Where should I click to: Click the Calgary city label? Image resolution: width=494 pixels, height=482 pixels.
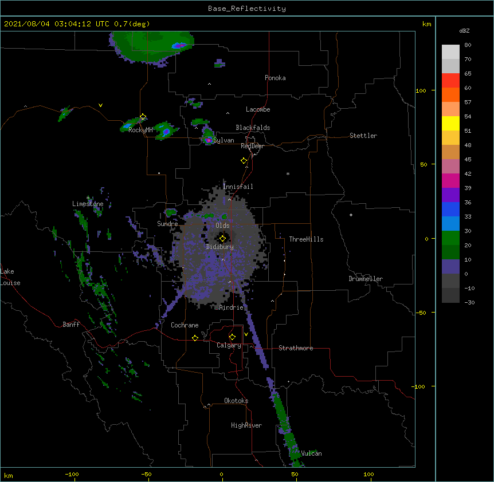pos(229,345)
